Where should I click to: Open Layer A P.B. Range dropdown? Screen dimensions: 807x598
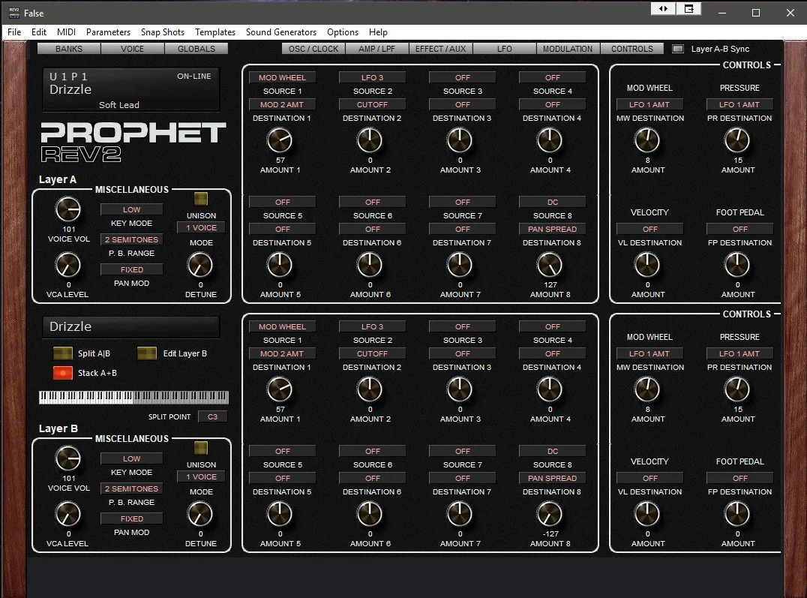131,239
